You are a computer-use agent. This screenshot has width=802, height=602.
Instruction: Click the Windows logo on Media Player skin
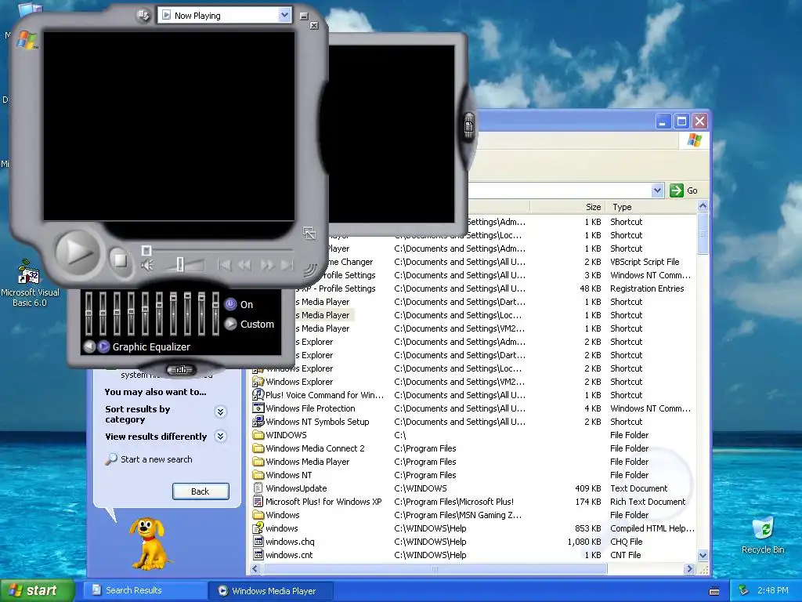coord(27,40)
